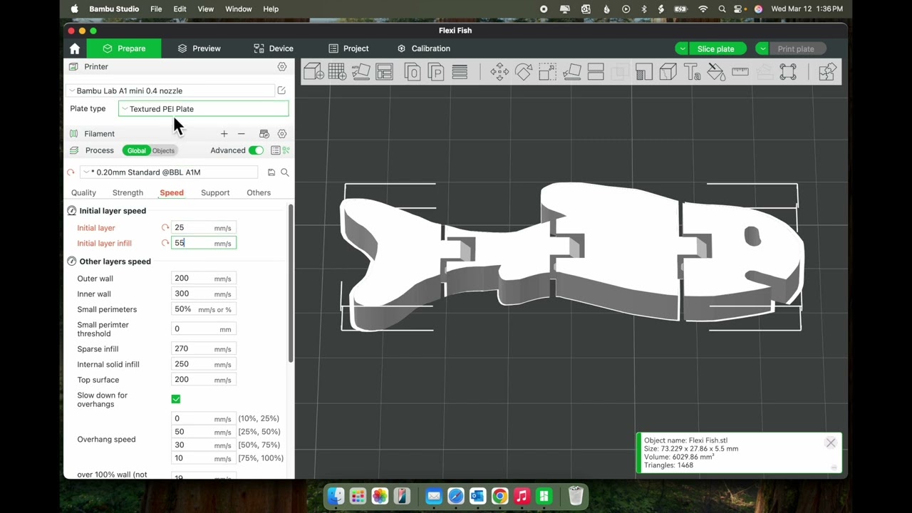The image size is (912, 513).
Task: Open the View menu
Action: click(x=205, y=9)
